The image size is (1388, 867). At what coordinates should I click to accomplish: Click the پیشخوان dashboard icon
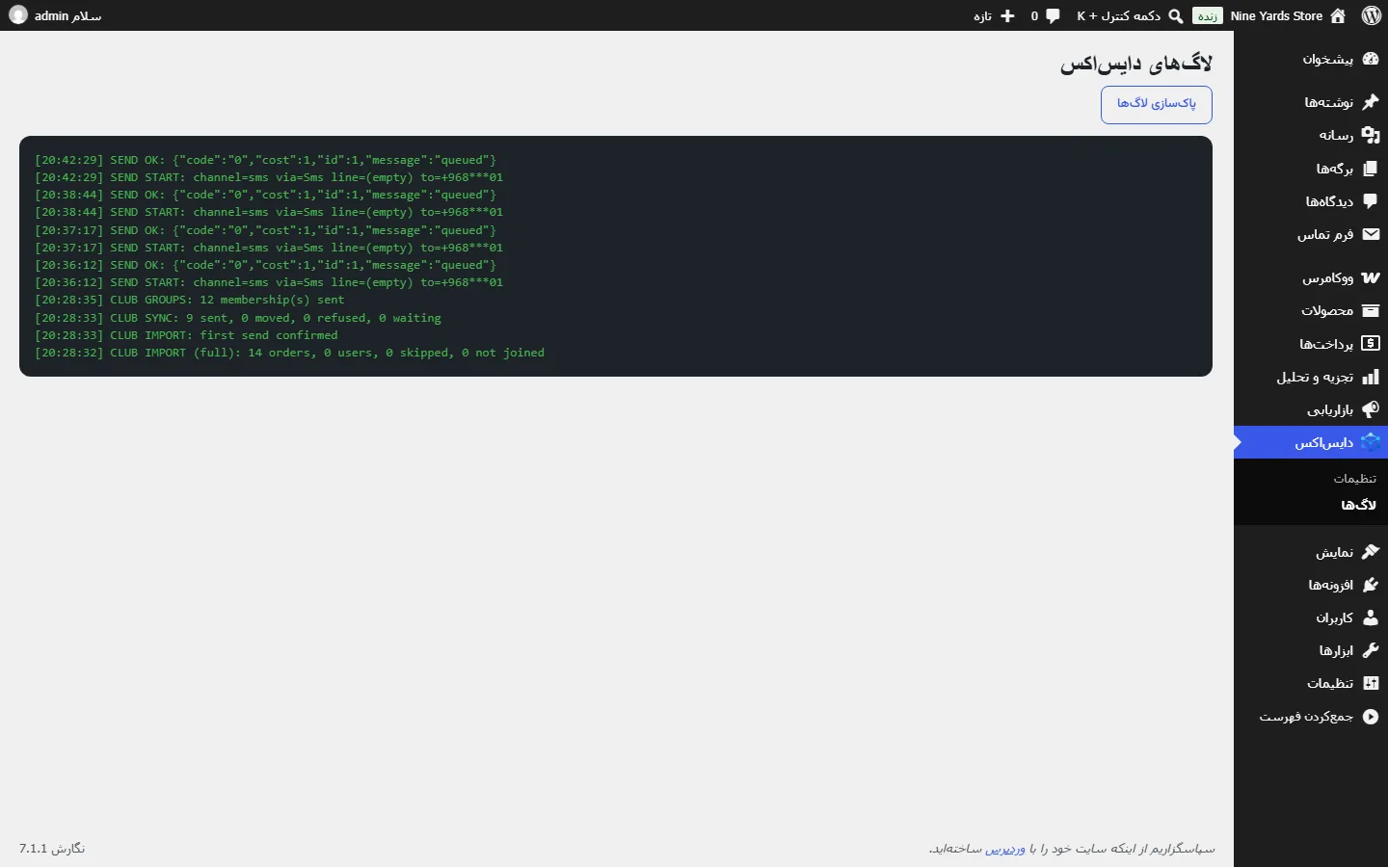point(1372,59)
